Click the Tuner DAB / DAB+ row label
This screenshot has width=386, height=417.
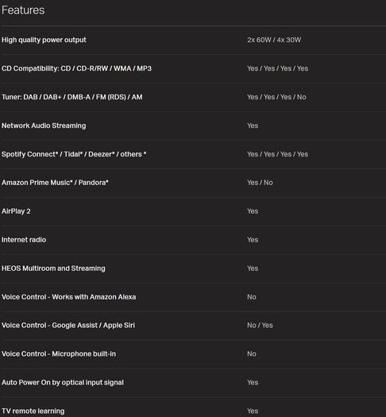(x=72, y=97)
